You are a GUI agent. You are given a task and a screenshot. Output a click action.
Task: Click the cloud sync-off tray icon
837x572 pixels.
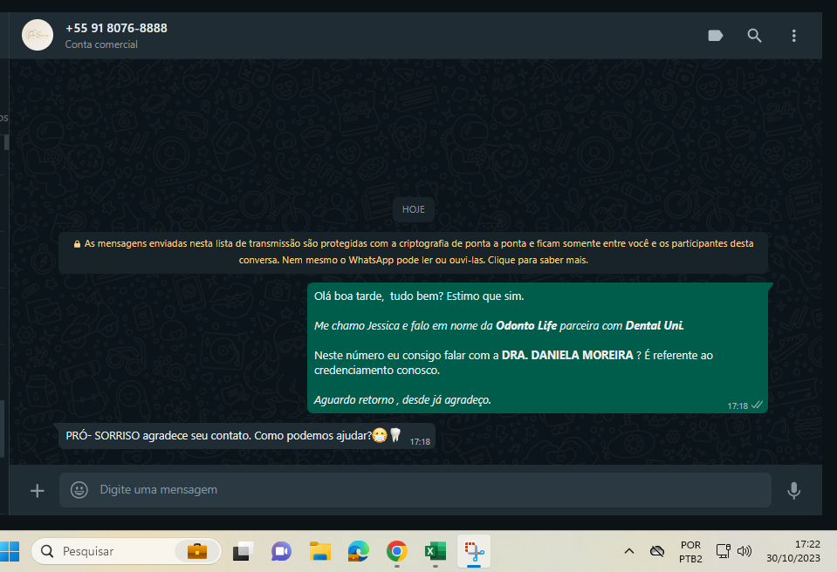657,551
